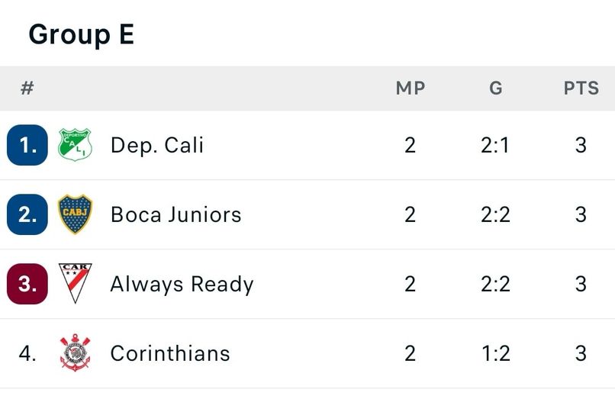The width and height of the screenshot is (615, 412).
Task: Open the Always Ready team link
Action: point(182,284)
